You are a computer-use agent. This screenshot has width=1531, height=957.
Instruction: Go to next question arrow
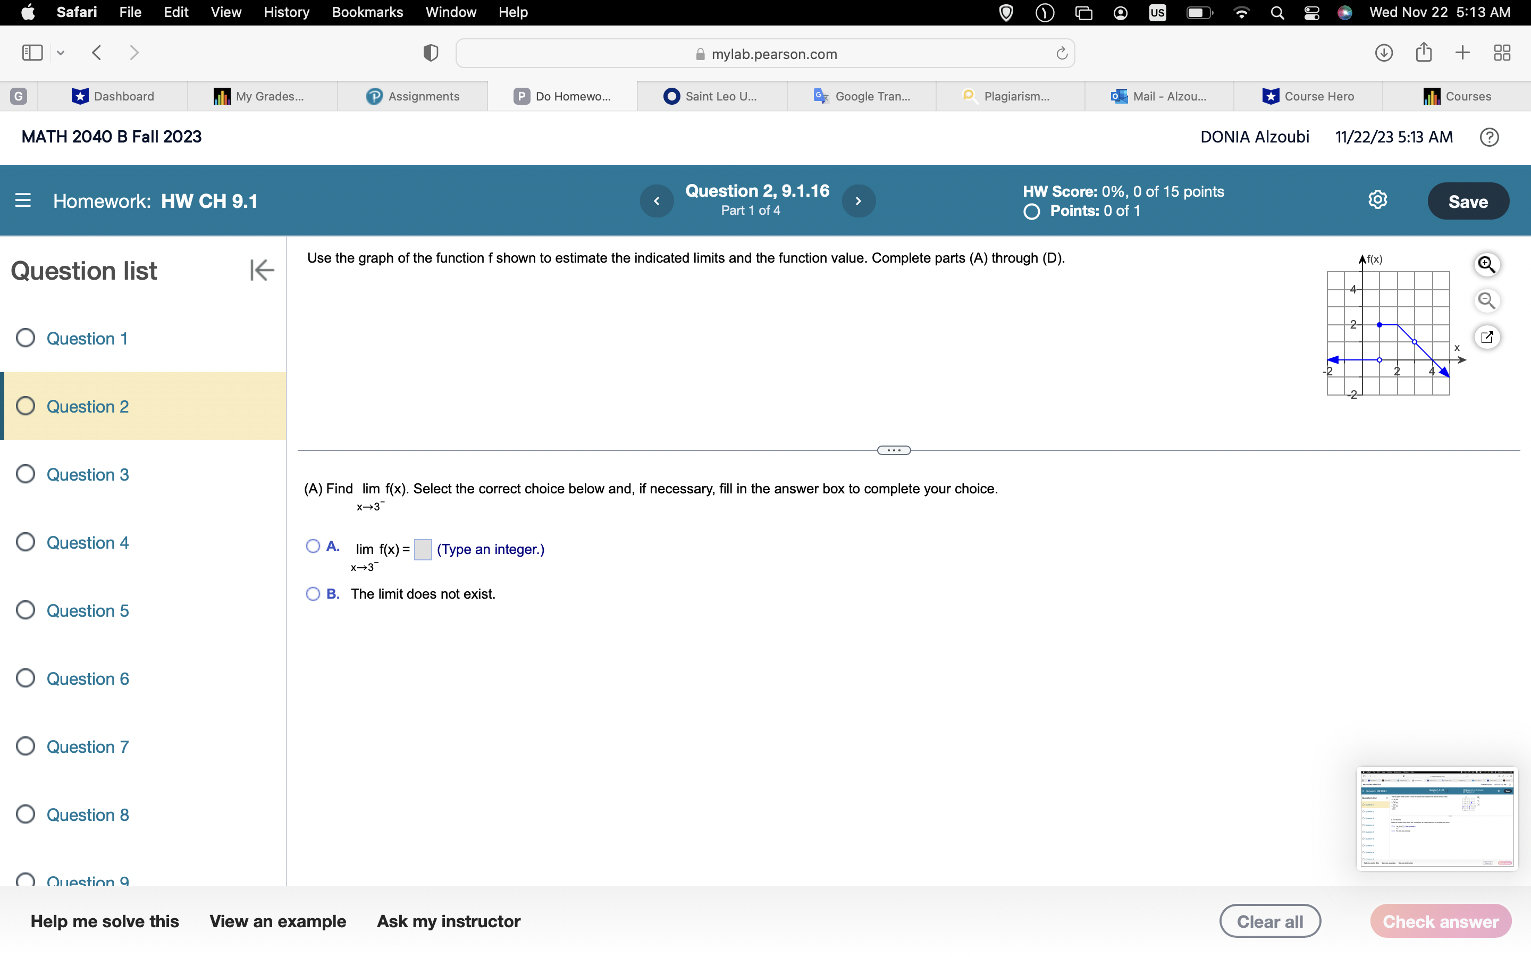(x=859, y=200)
